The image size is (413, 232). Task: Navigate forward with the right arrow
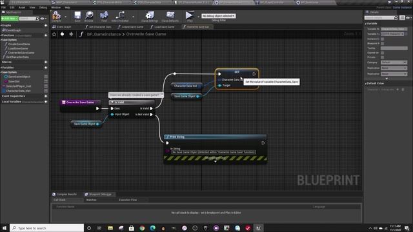click(x=71, y=34)
